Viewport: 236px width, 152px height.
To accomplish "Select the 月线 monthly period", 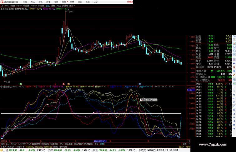I will tap(59, 6).
